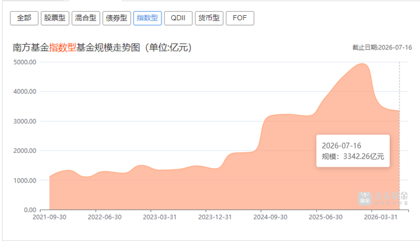The image size is (420, 241).
Task: Click the 2021-09-30 x-axis label
Action: (49, 217)
